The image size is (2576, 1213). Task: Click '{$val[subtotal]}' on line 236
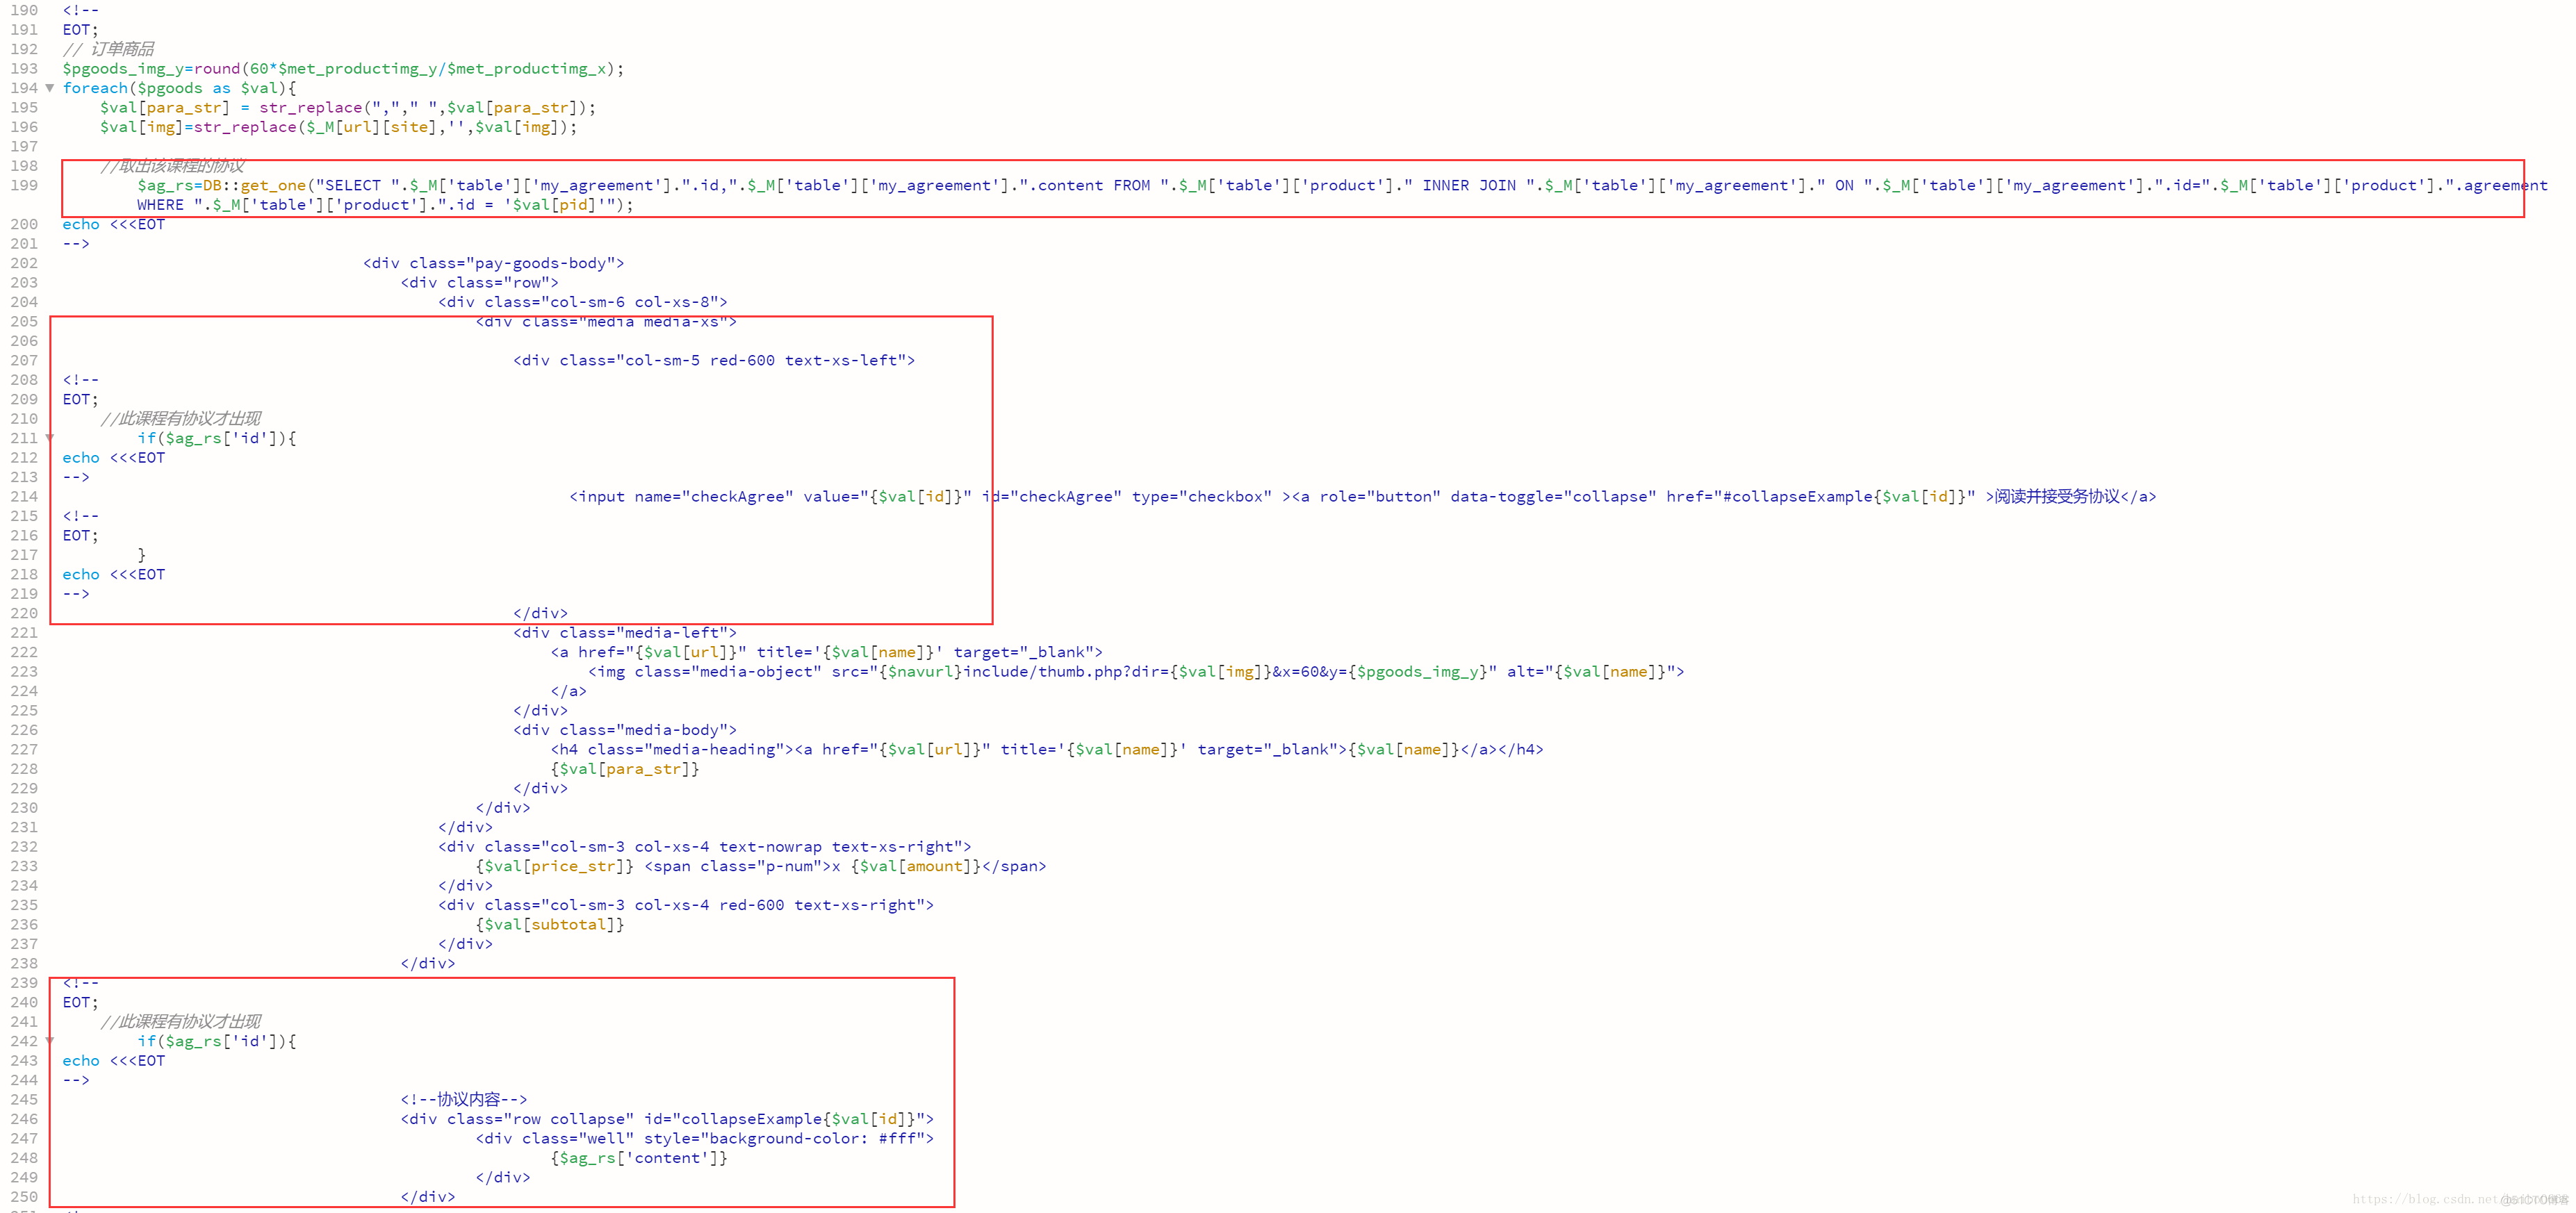(550, 925)
